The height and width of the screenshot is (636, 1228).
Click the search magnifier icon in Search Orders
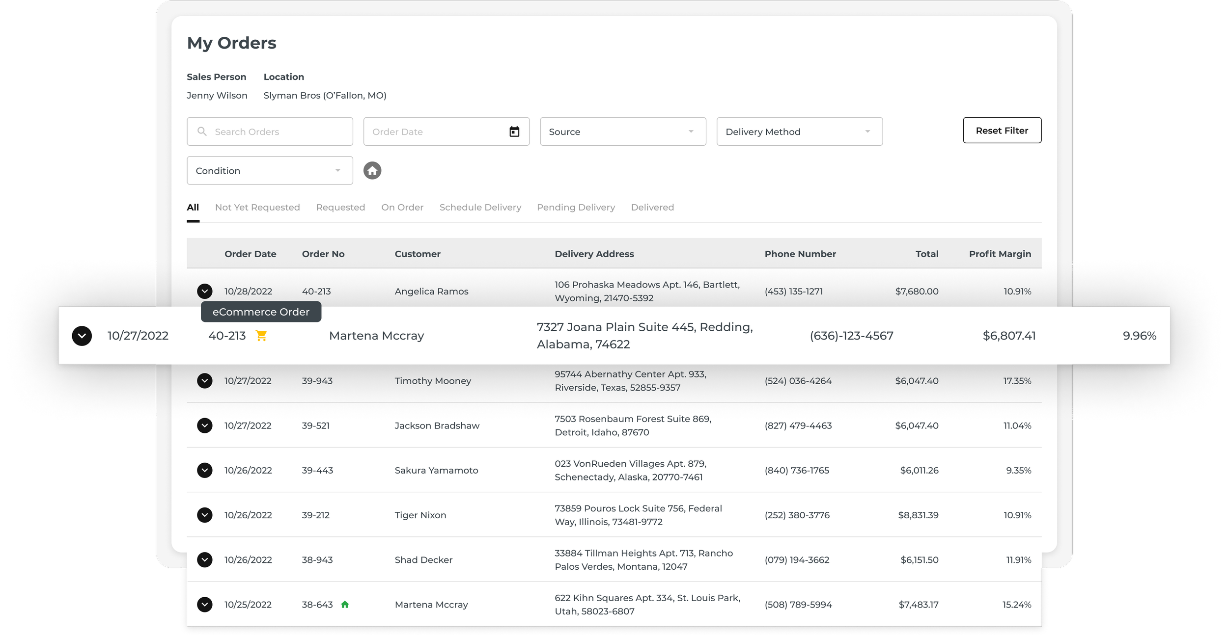click(x=201, y=131)
